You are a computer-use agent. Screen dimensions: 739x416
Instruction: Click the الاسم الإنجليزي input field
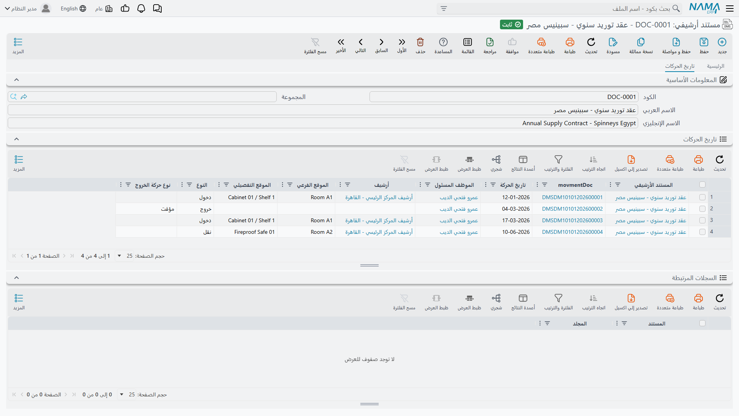(323, 123)
